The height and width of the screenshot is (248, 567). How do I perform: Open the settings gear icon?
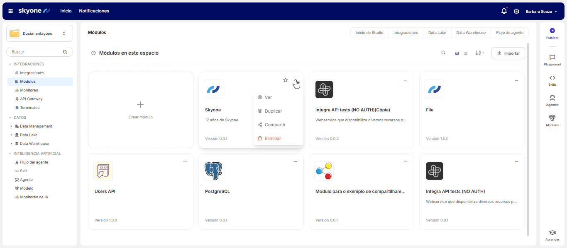pos(516,11)
